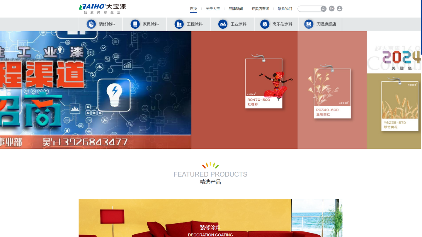Open the 天猫旗舰店 flagship store link
The image size is (422, 237).
pyautogui.click(x=326, y=24)
